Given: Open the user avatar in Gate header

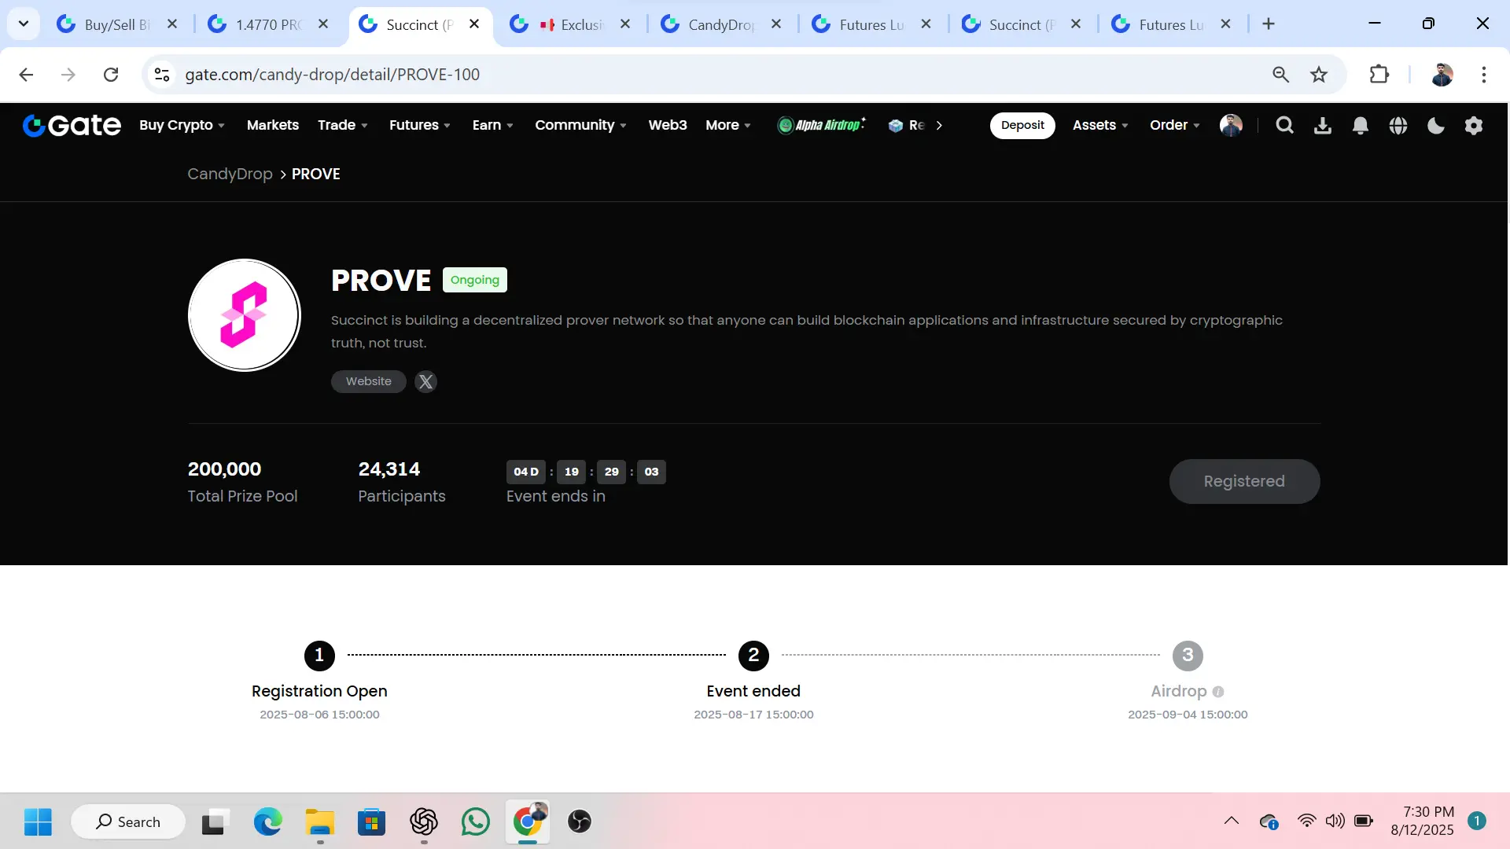Looking at the screenshot, I should pos(1231,125).
